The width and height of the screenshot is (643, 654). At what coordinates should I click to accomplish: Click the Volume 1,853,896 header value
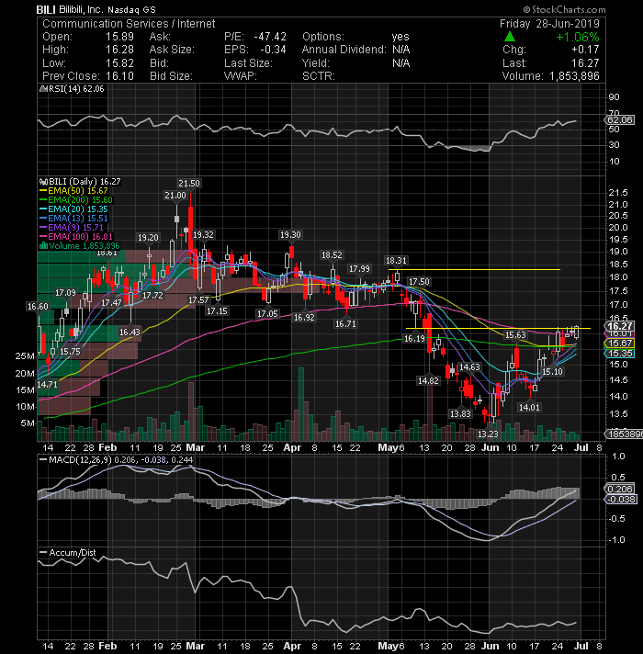[574, 76]
